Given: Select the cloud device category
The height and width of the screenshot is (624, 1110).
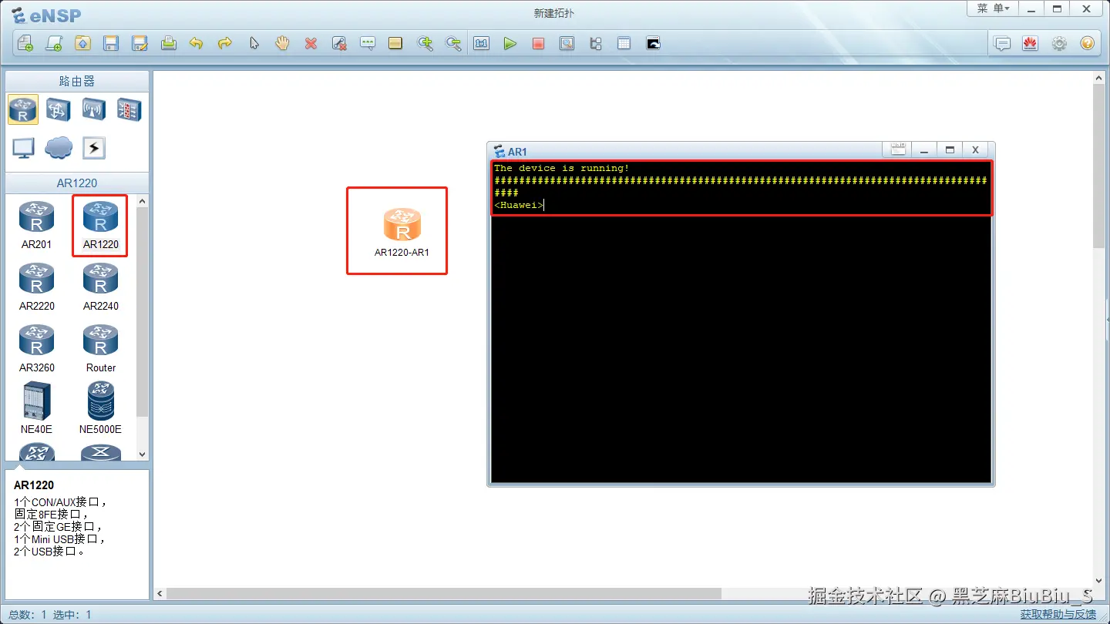Looking at the screenshot, I should pos(59,148).
